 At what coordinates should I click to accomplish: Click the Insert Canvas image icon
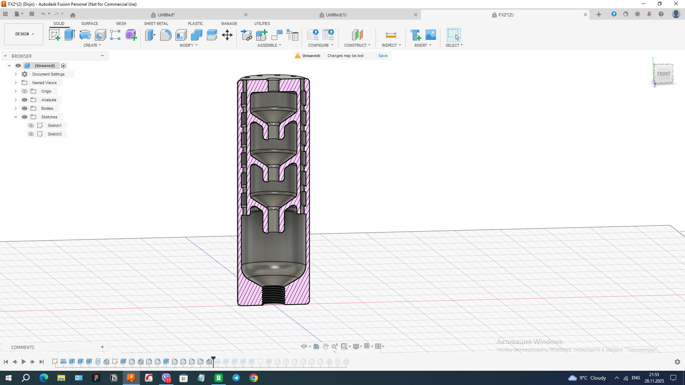pos(431,35)
